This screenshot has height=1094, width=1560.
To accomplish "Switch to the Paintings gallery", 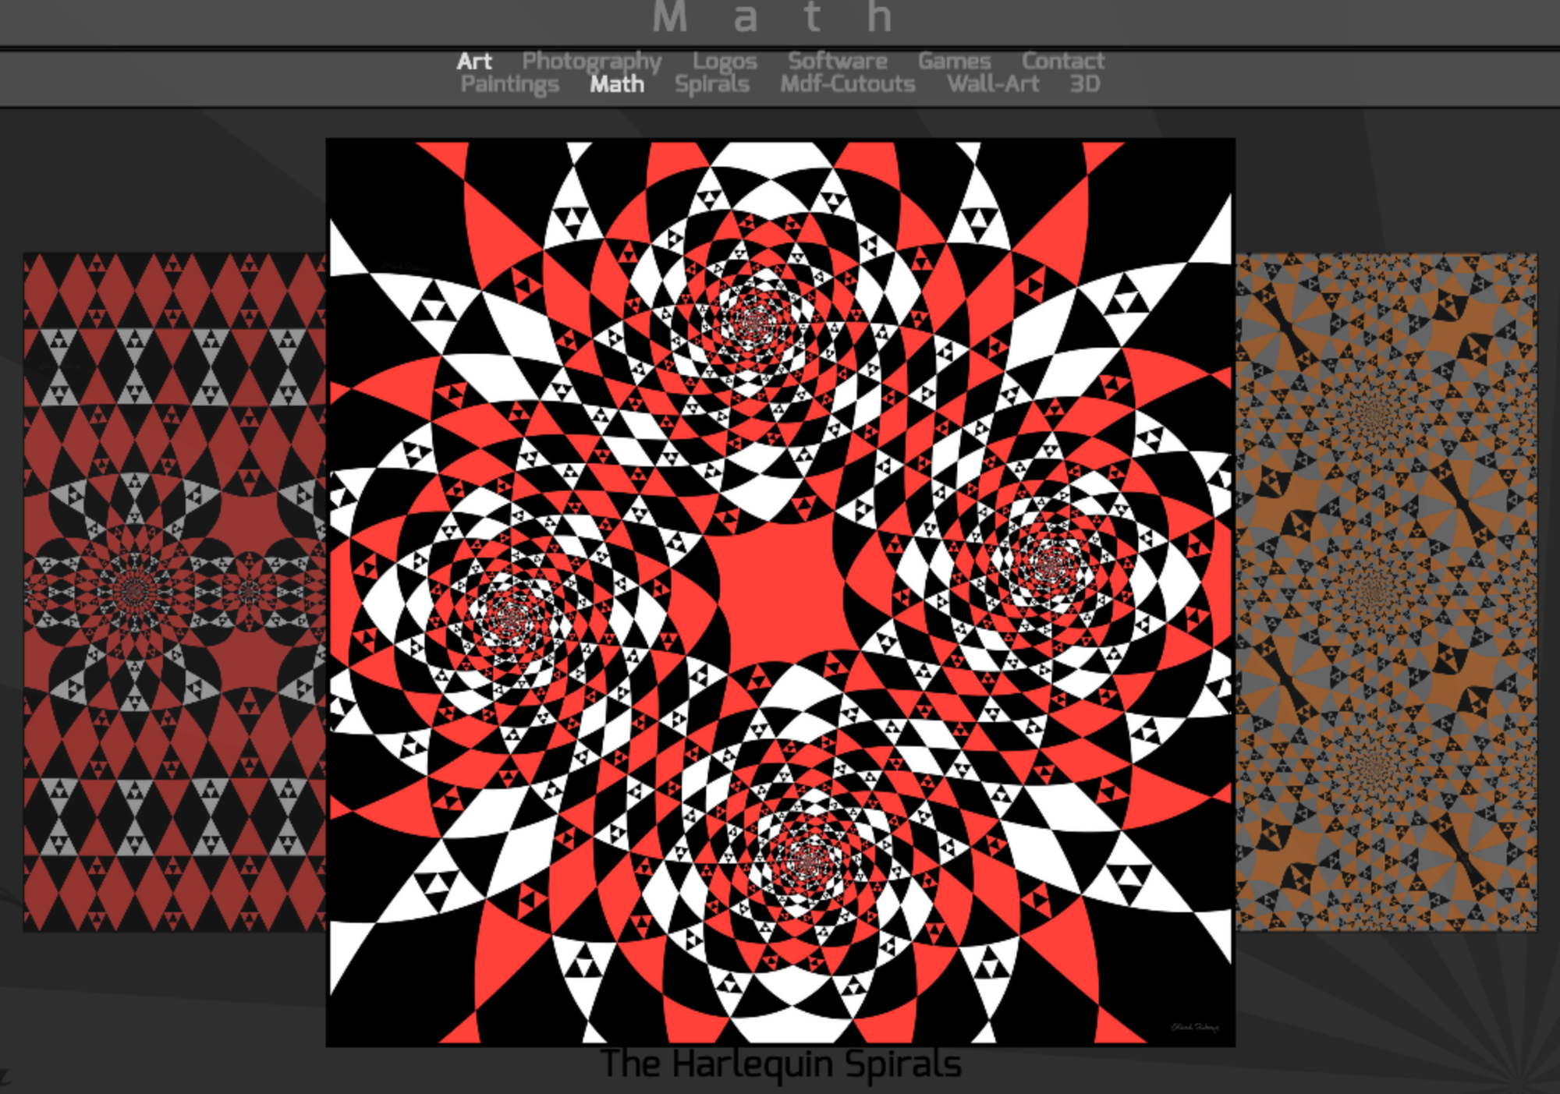I will [509, 84].
